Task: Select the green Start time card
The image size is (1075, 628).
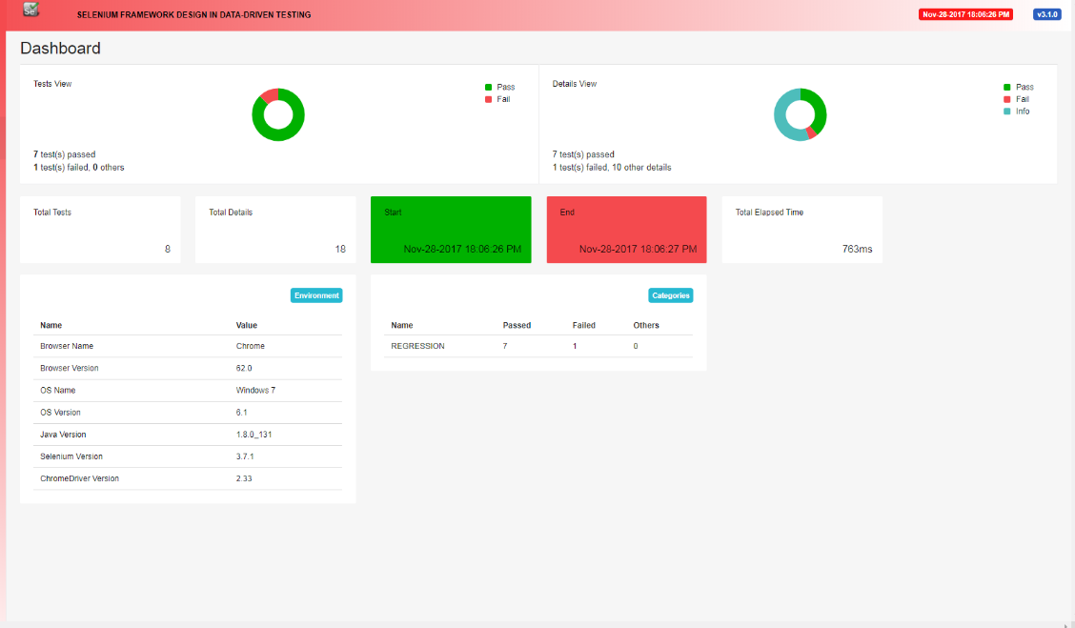Action: [x=451, y=230]
